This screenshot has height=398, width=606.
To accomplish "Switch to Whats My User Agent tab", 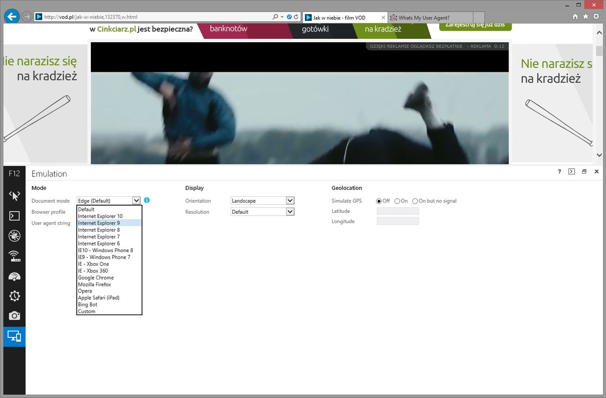I will [x=430, y=18].
